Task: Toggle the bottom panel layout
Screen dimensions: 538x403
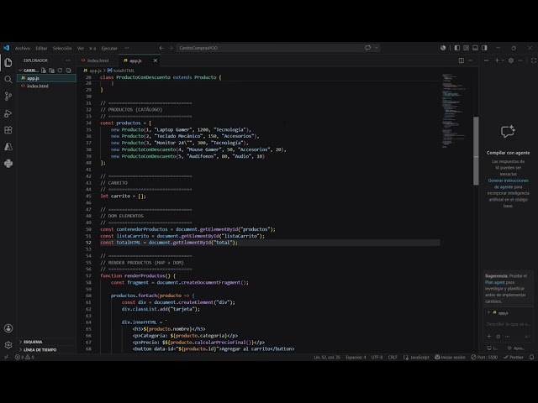Action: point(475,48)
